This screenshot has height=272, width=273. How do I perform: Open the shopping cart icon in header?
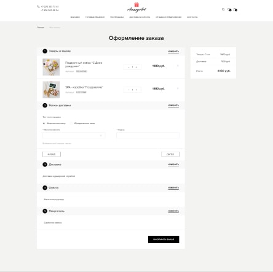[235, 10]
